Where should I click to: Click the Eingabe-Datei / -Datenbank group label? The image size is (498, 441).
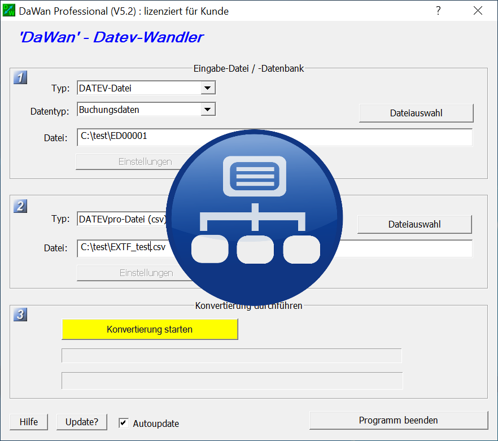click(248, 69)
